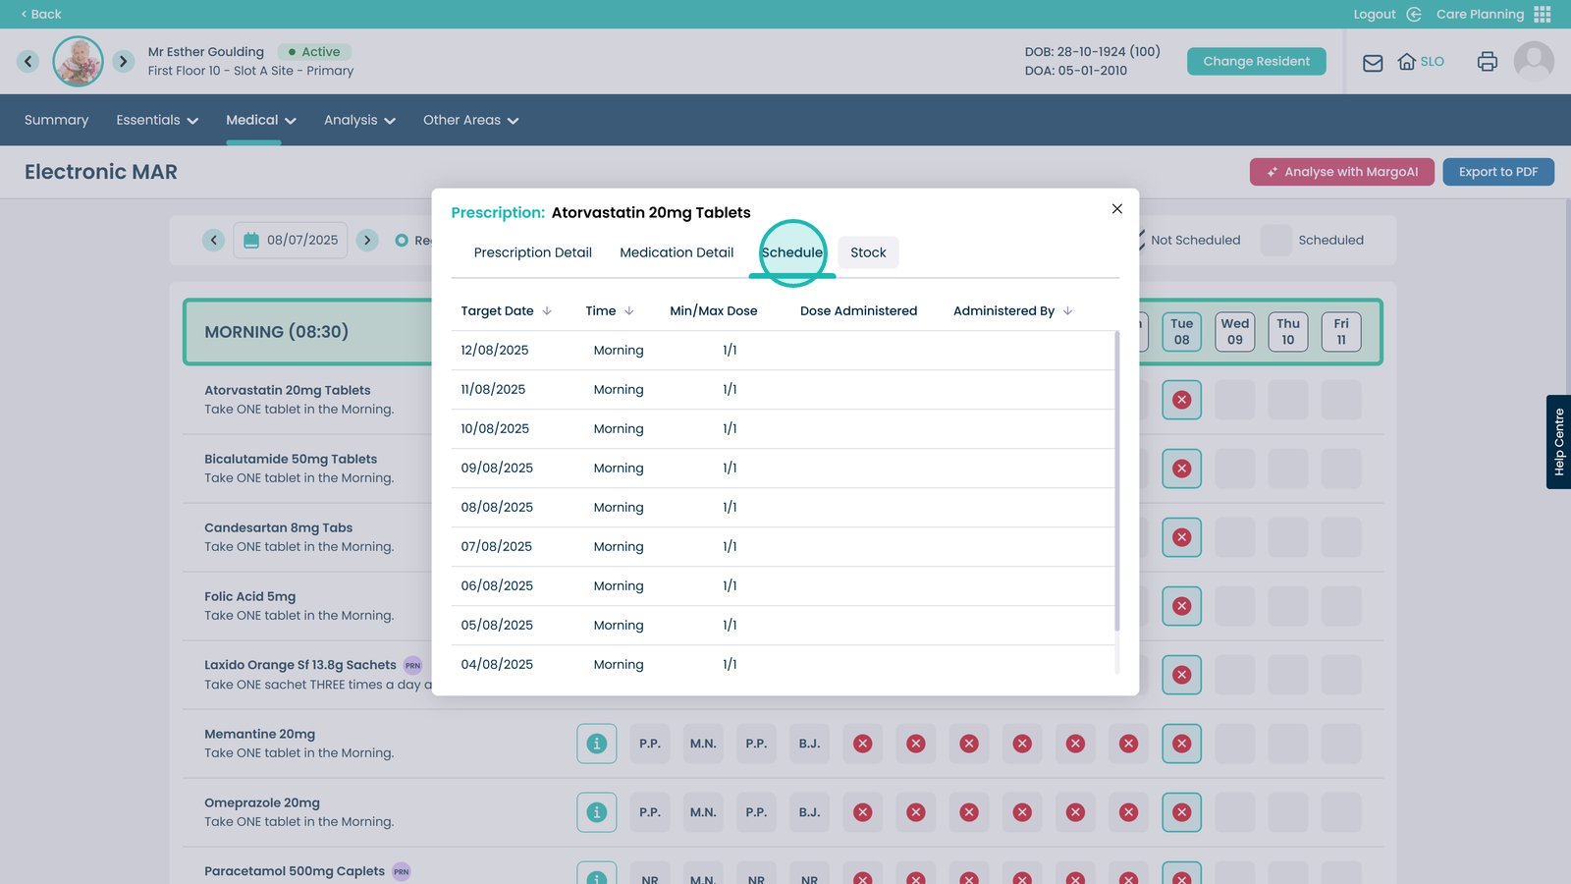Click the printer icon in header
Viewport: 1571px width, 884px height.
tap(1487, 62)
